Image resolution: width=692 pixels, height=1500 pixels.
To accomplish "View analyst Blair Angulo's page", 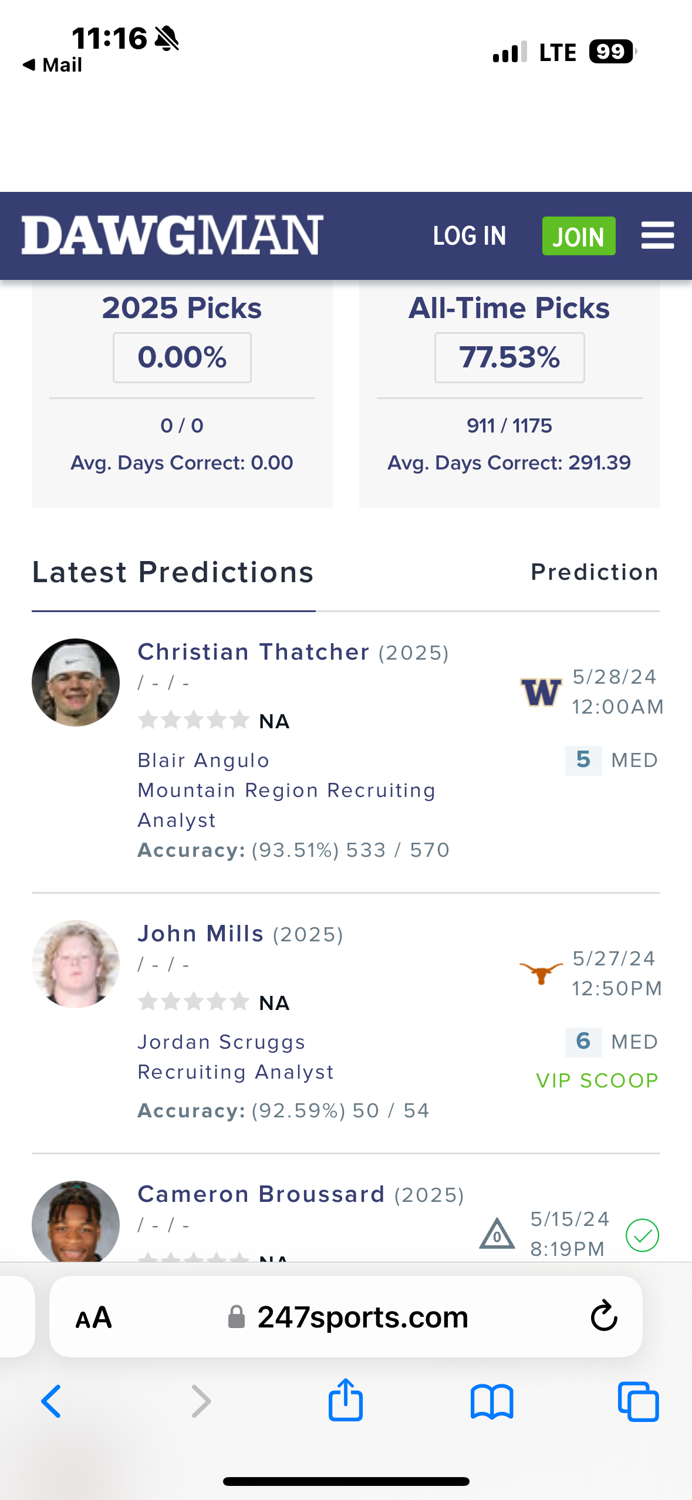I will point(203,761).
